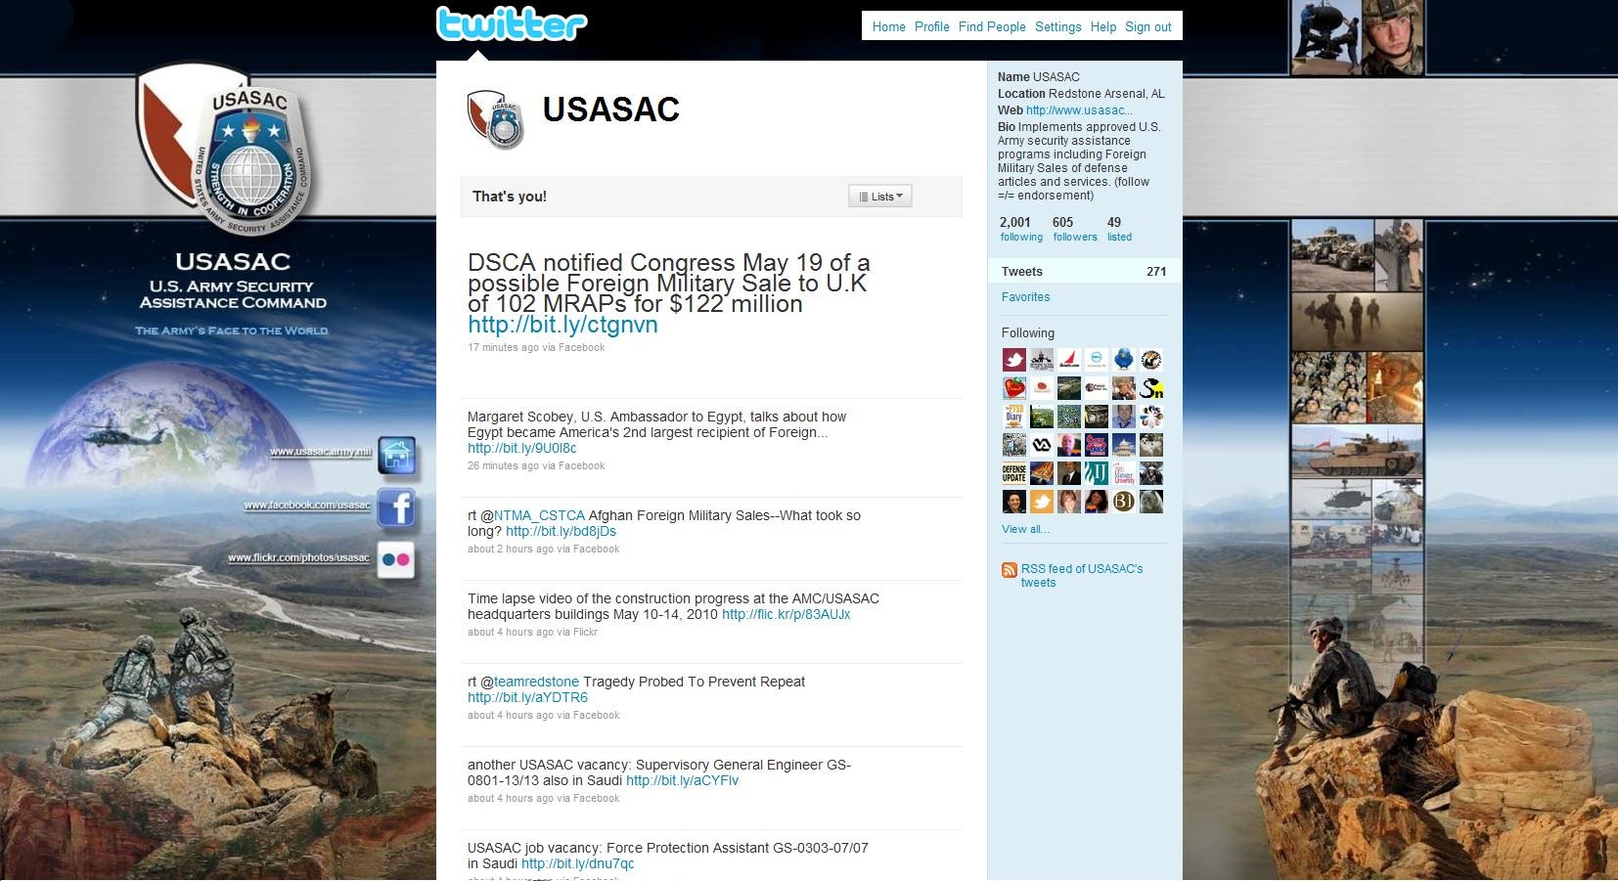Screen dimensions: 1618x881
Task: Open the Dell logo avatar in Following
Action: (1097, 360)
